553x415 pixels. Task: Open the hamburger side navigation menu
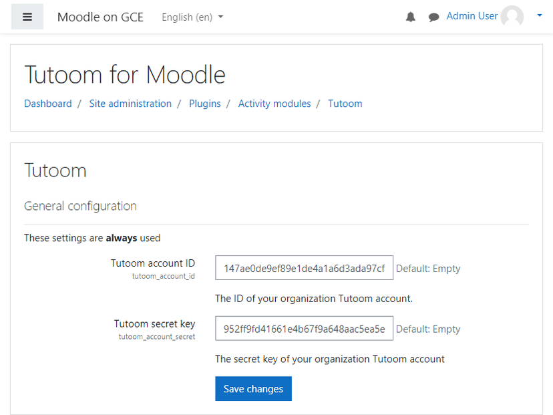[x=27, y=17]
